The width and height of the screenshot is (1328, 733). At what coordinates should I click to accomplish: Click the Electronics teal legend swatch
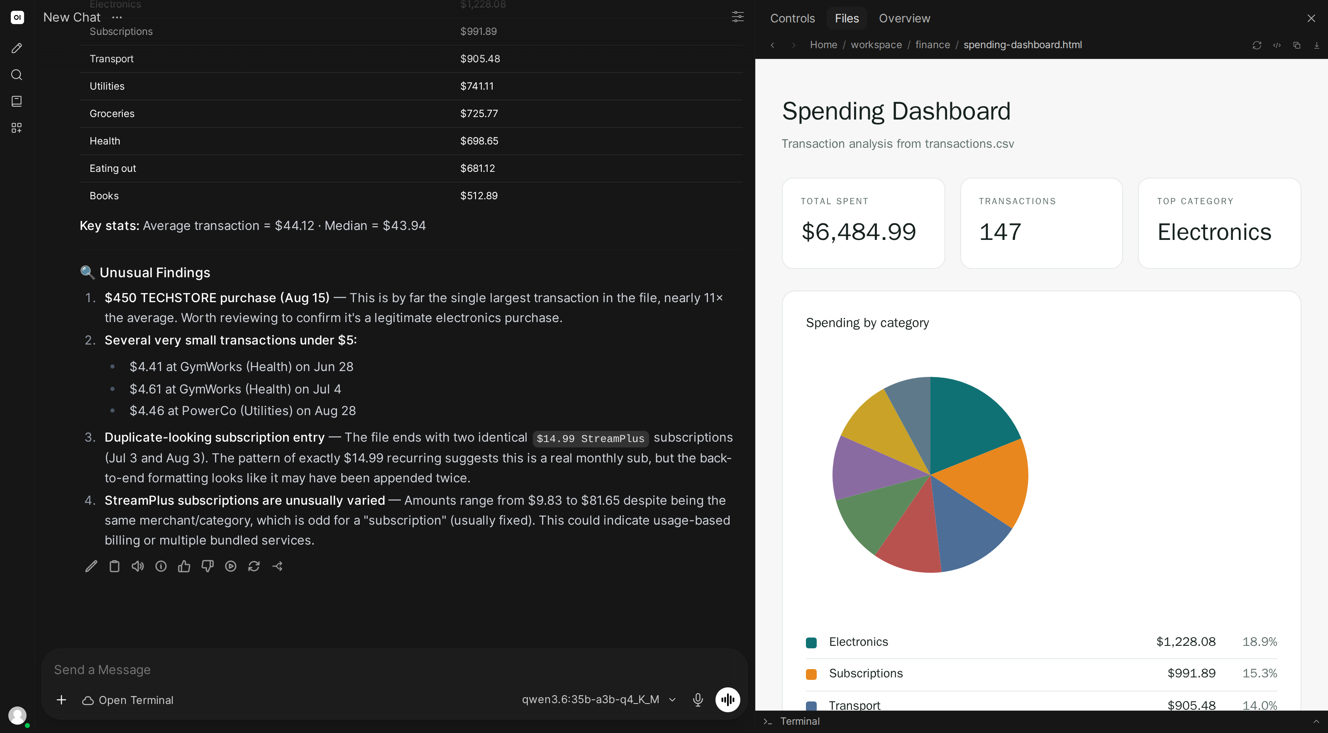click(811, 642)
